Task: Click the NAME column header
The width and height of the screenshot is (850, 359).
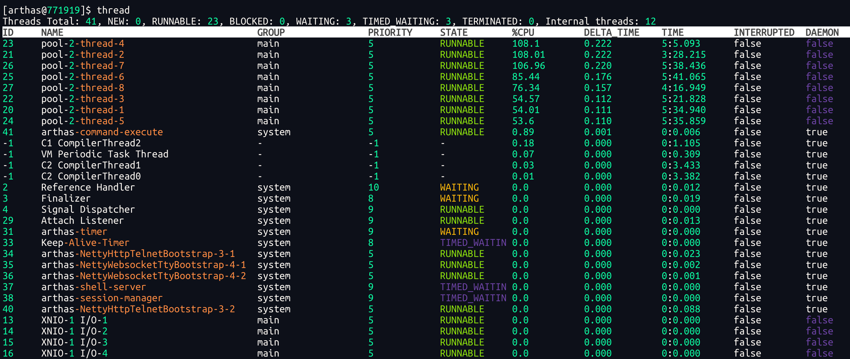Action: (x=52, y=32)
